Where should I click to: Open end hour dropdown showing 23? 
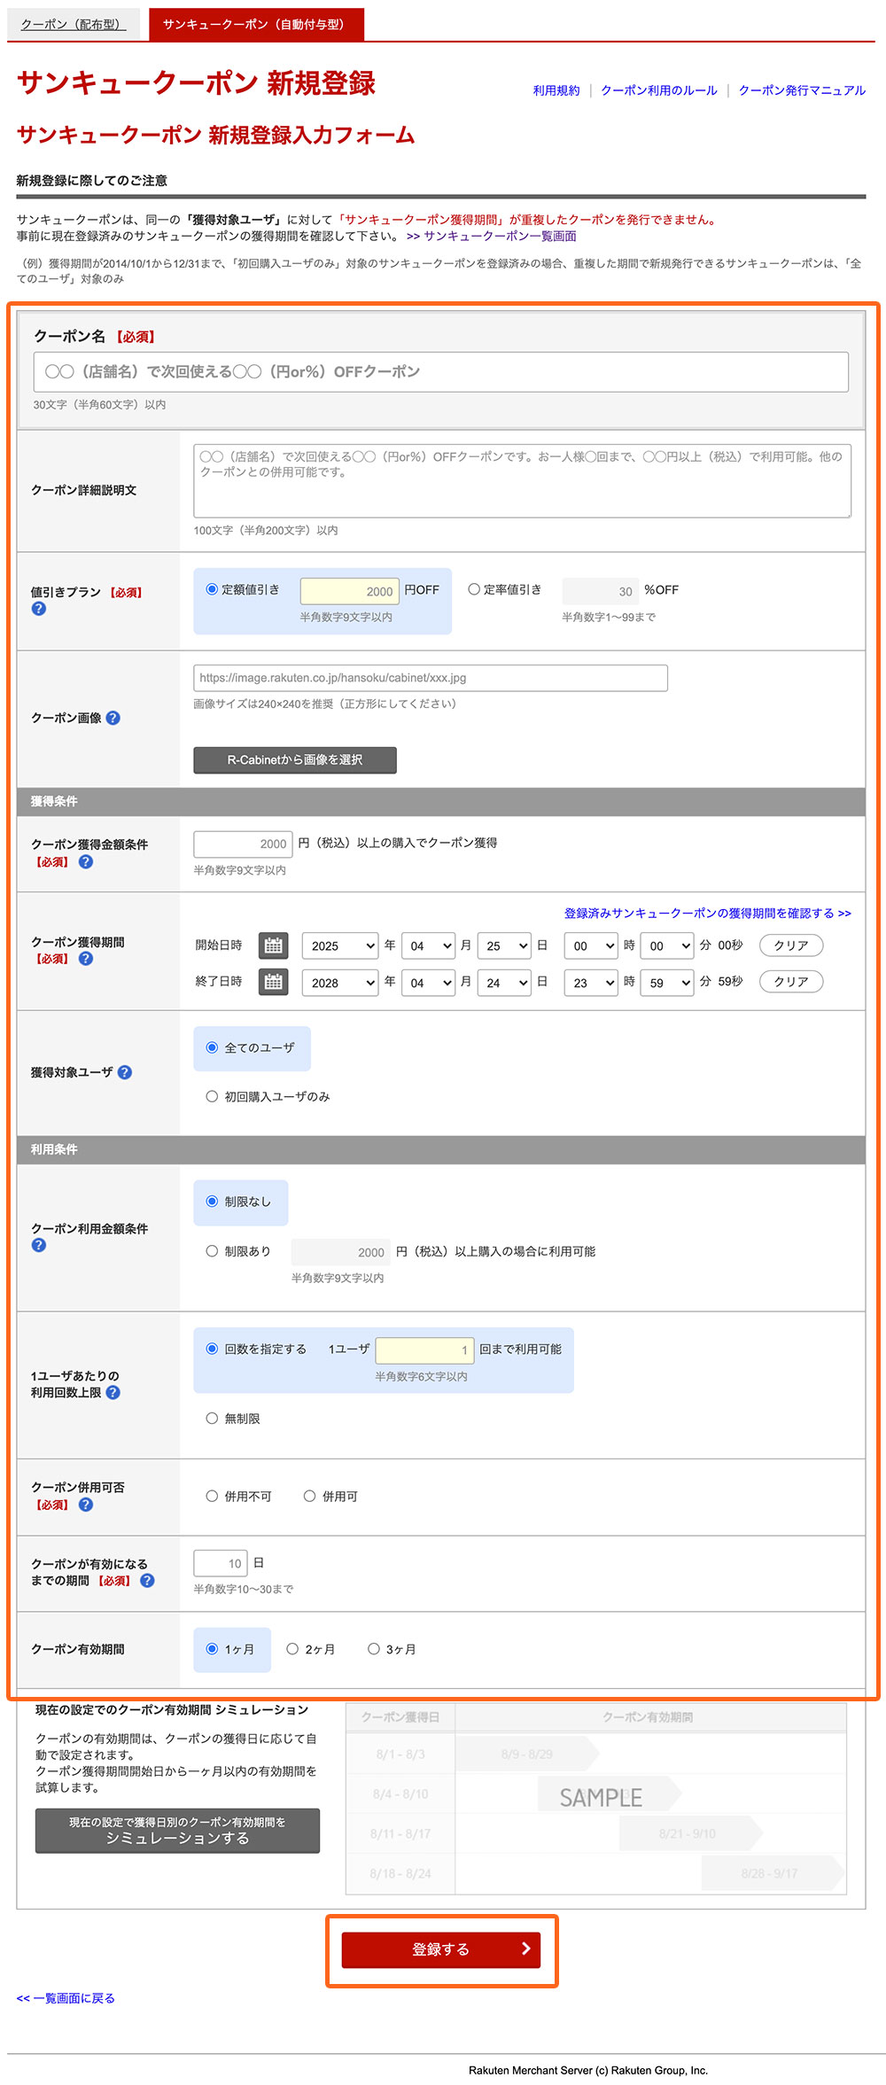591,983
